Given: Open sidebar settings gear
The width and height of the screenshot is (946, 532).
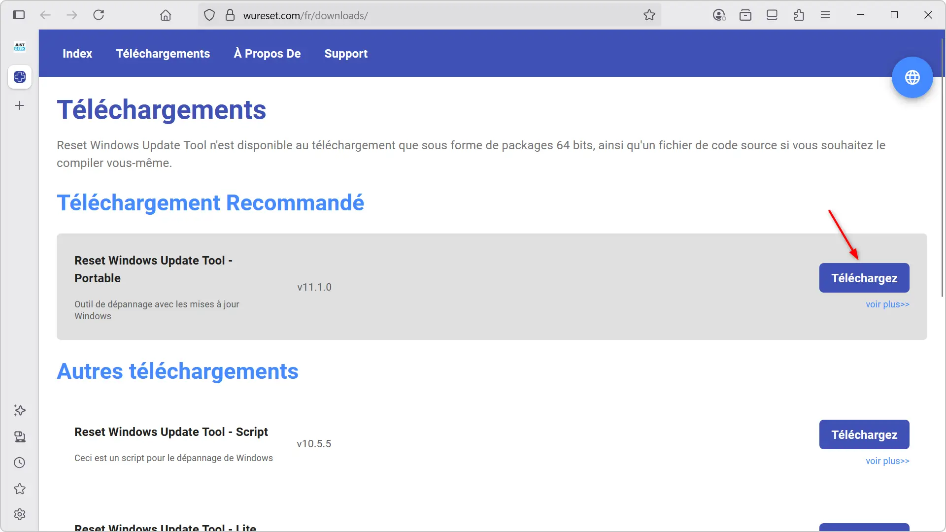Looking at the screenshot, I should pyautogui.click(x=20, y=514).
